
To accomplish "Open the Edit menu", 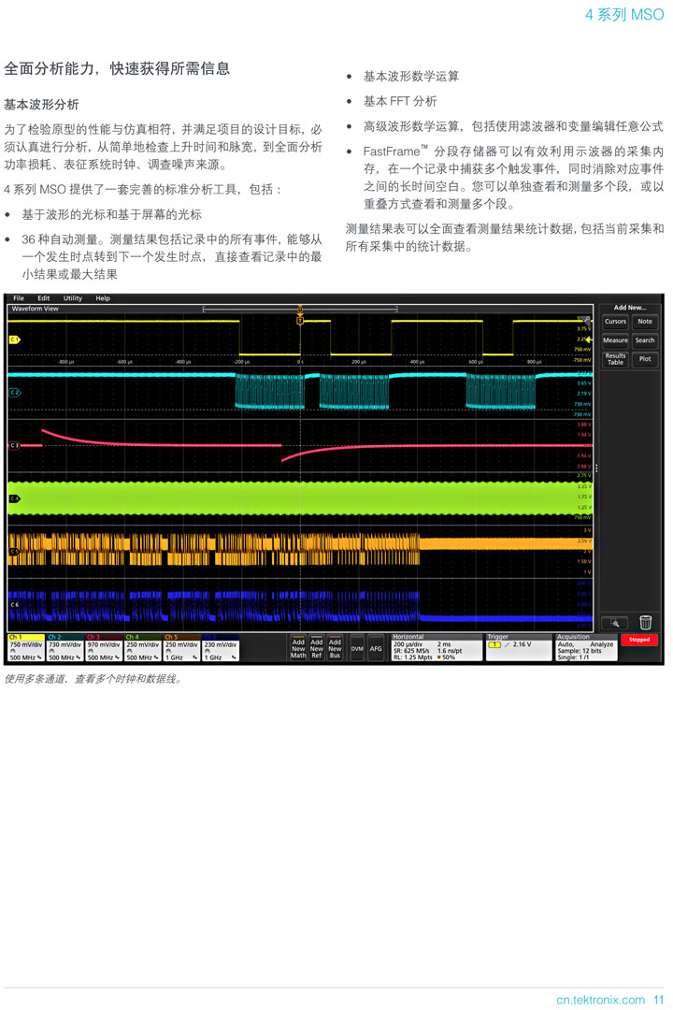I will 43,298.
